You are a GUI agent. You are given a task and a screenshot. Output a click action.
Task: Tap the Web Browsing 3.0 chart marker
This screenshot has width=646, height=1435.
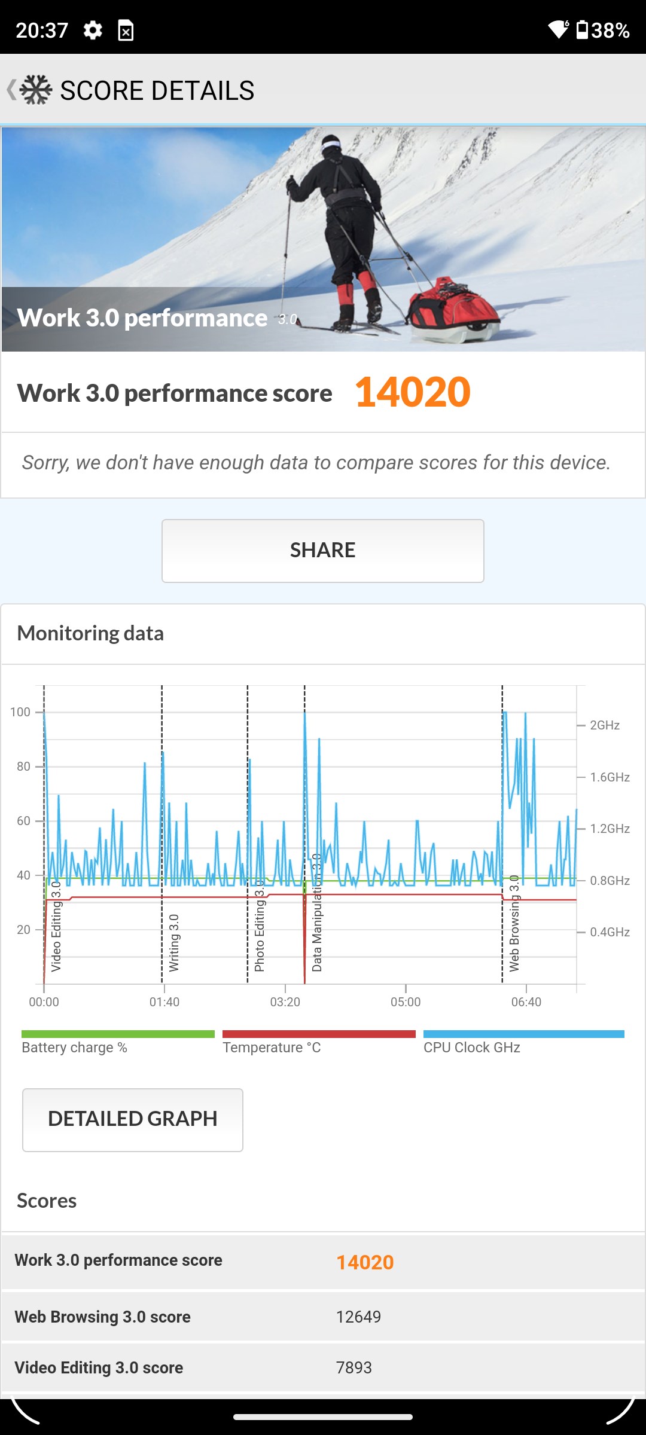514,924
